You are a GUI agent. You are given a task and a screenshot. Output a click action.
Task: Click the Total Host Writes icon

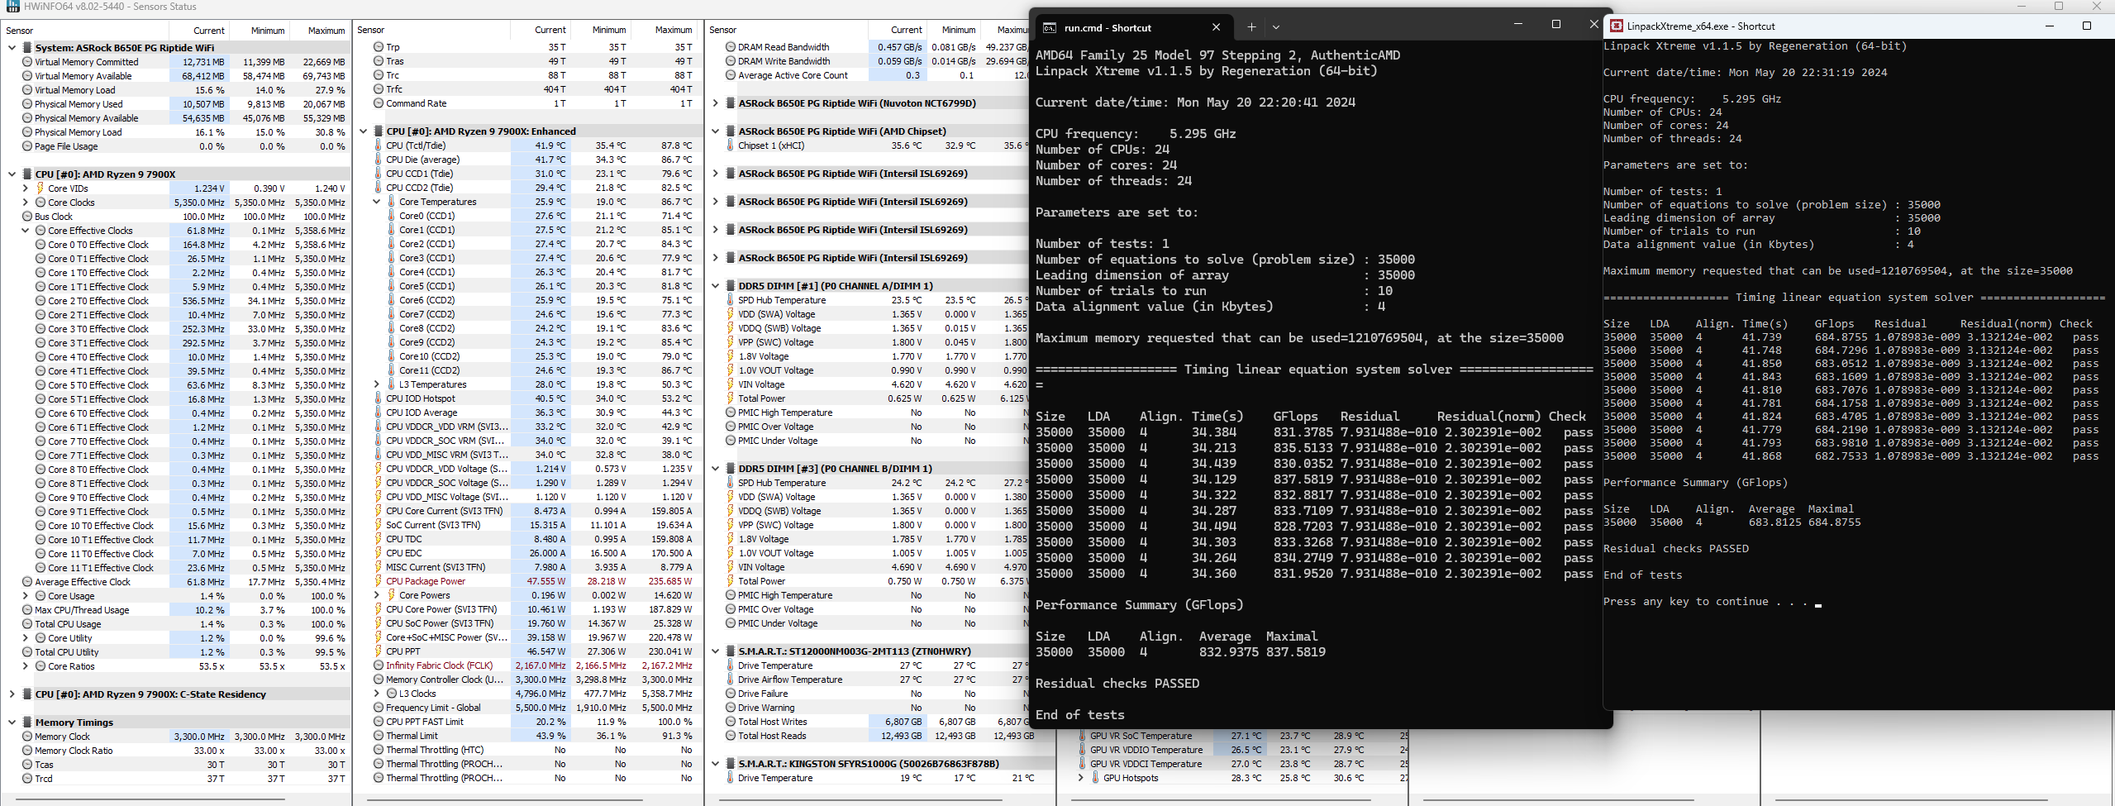click(731, 722)
